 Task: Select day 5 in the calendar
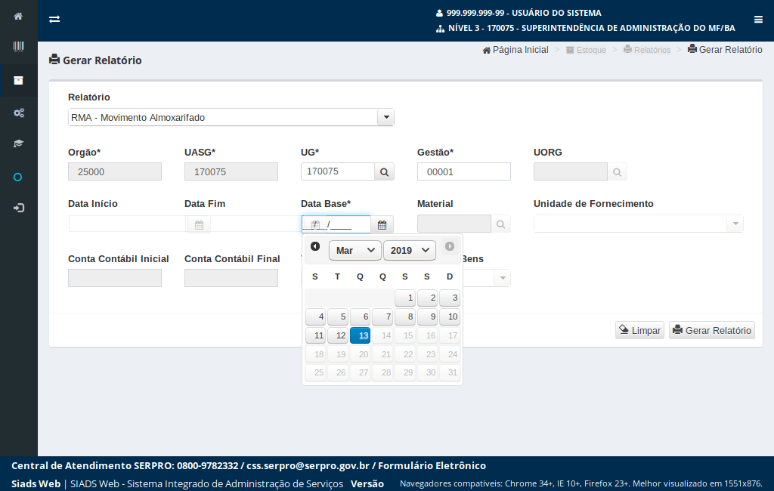pyautogui.click(x=338, y=317)
